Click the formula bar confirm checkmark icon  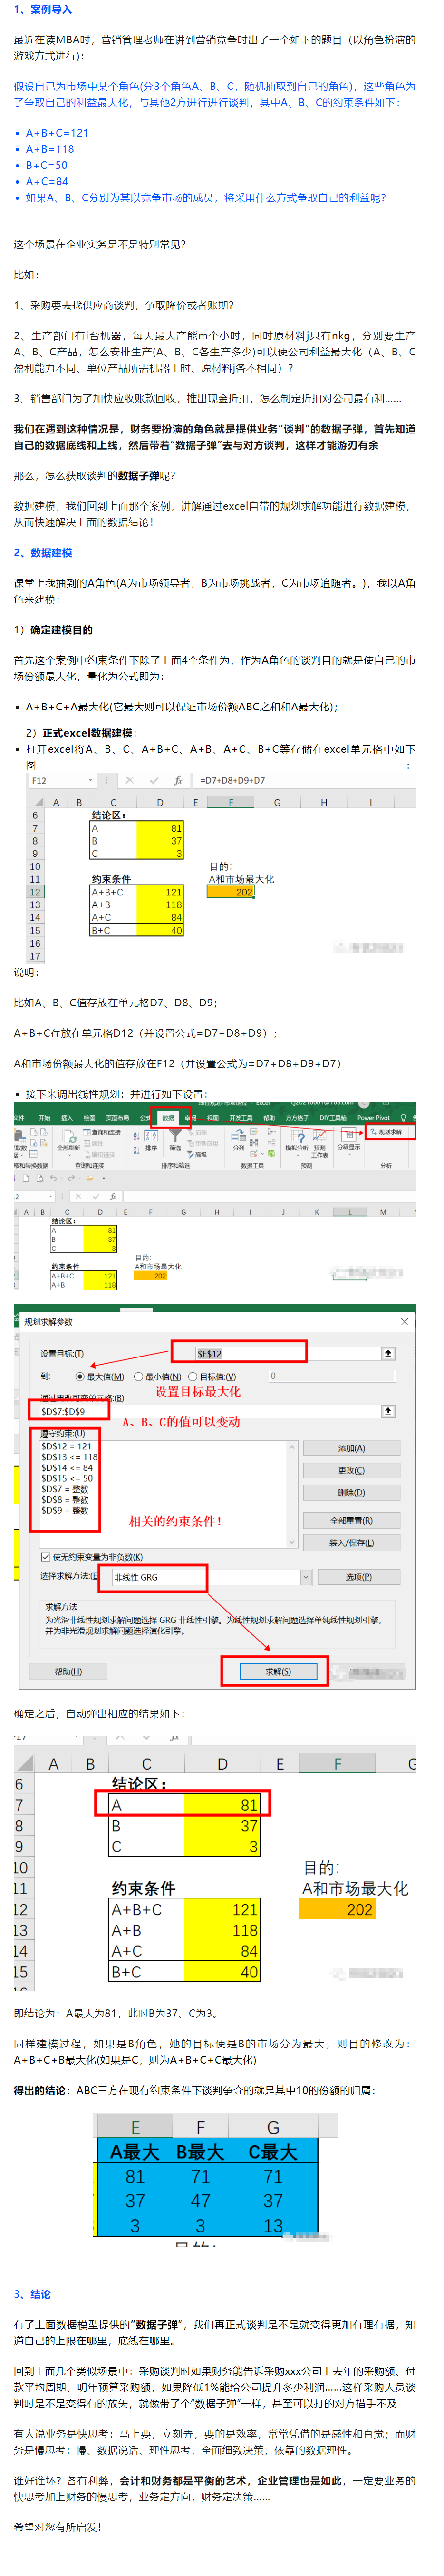(x=154, y=780)
